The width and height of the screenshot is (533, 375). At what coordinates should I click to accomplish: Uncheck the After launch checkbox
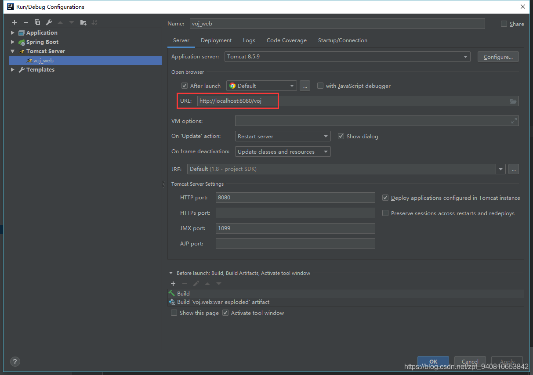pyautogui.click(x=185, y=86)
